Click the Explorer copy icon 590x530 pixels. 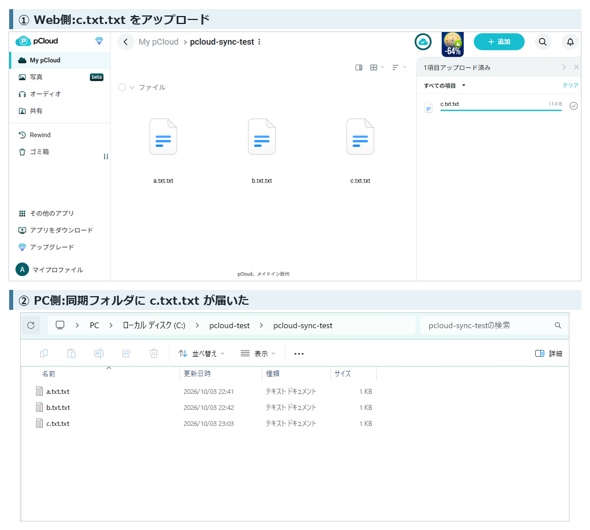(x=44, y=353)
